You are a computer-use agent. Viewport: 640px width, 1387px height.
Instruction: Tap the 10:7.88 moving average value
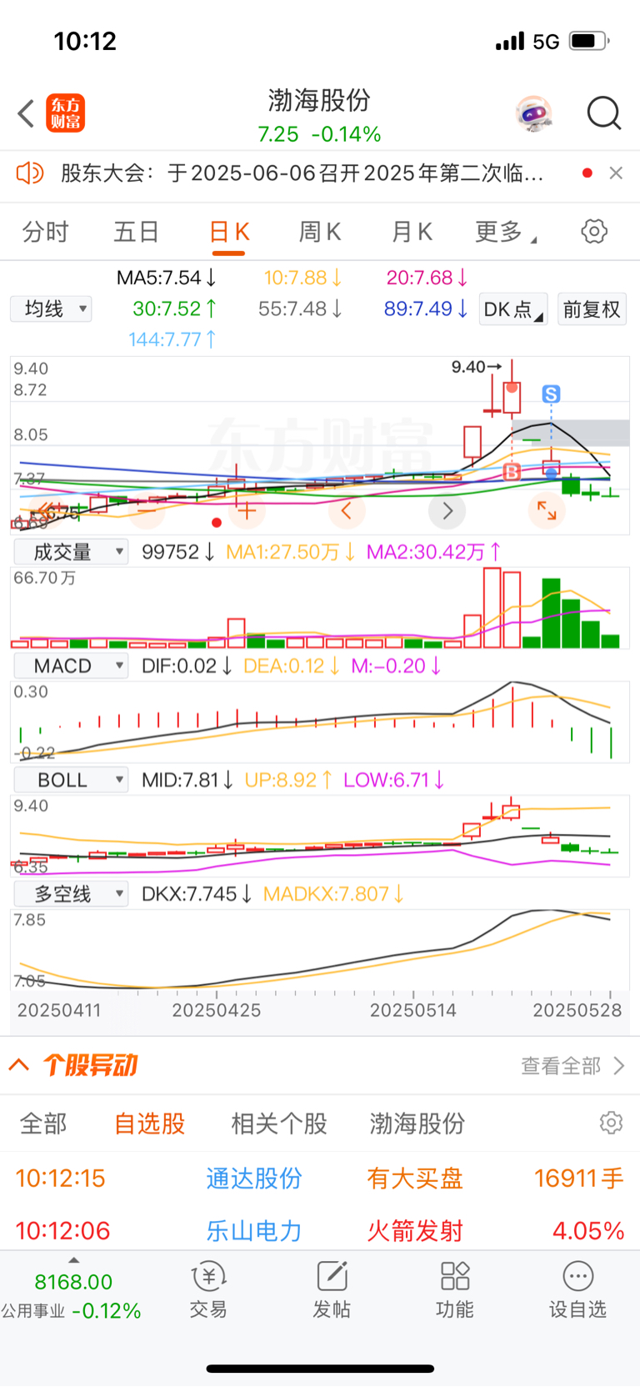[303, 277]
